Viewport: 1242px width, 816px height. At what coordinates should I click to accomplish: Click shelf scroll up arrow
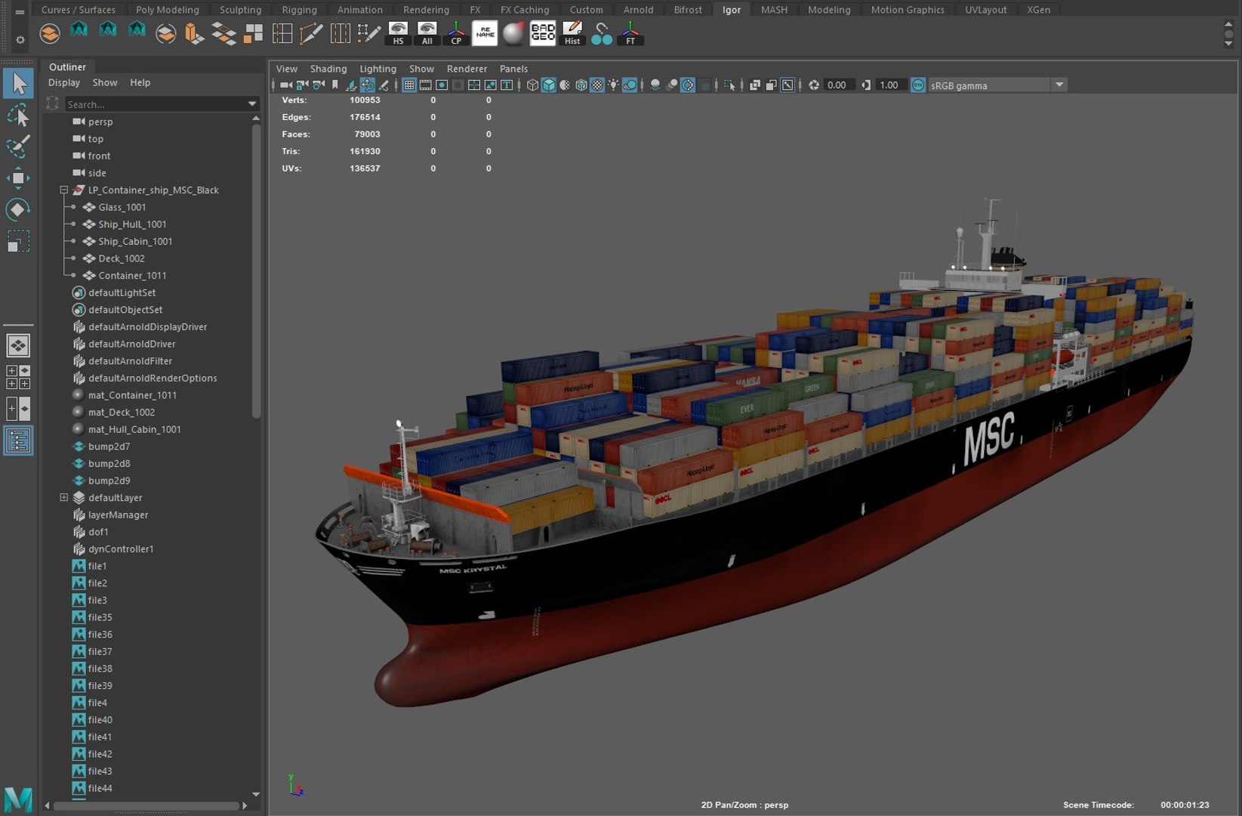click(x=1228, y=26)
